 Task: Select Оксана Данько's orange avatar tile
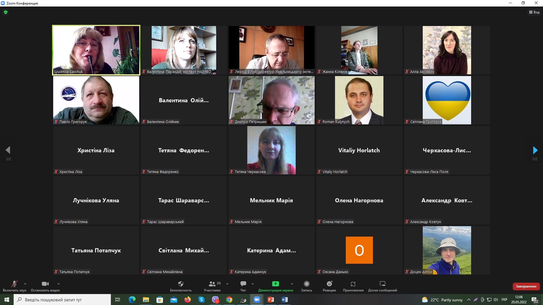359,250
